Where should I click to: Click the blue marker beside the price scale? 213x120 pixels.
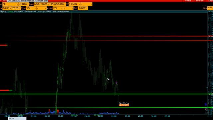[206, 104]
